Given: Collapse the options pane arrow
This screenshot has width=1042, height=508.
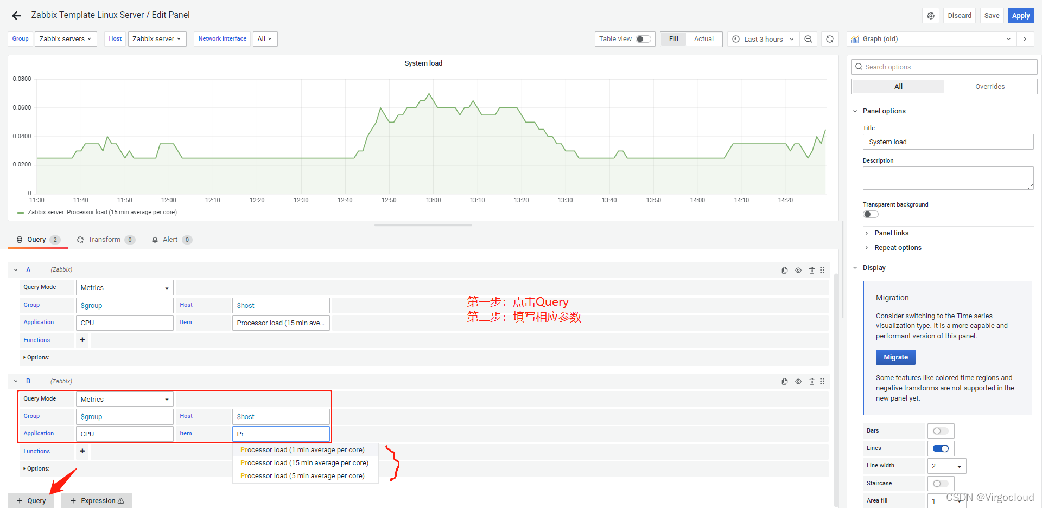Looking at the screenshot, I should [x=1025, y=39].
